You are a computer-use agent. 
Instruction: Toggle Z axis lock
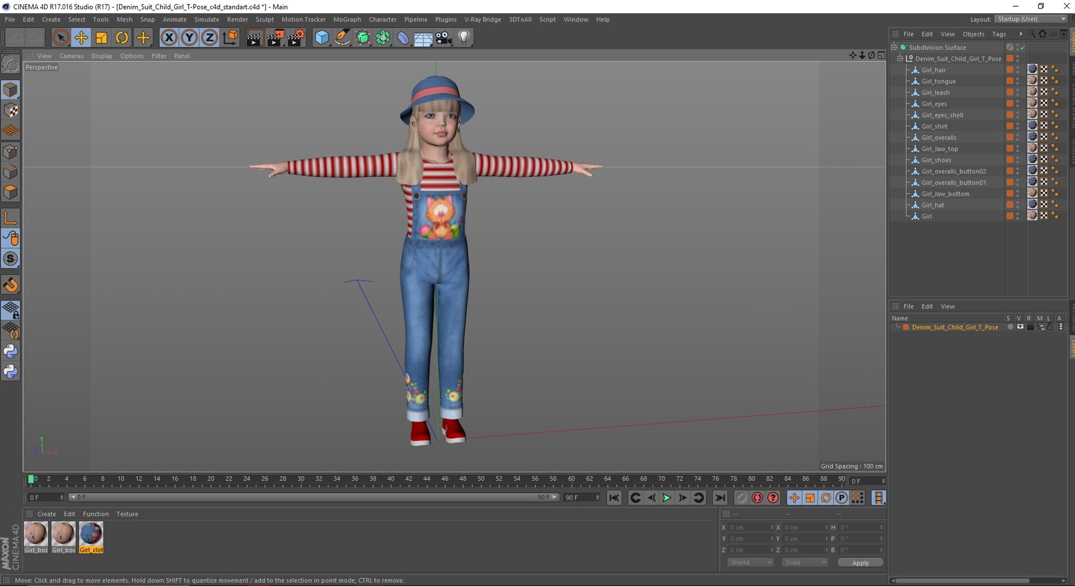pos(209,37)
